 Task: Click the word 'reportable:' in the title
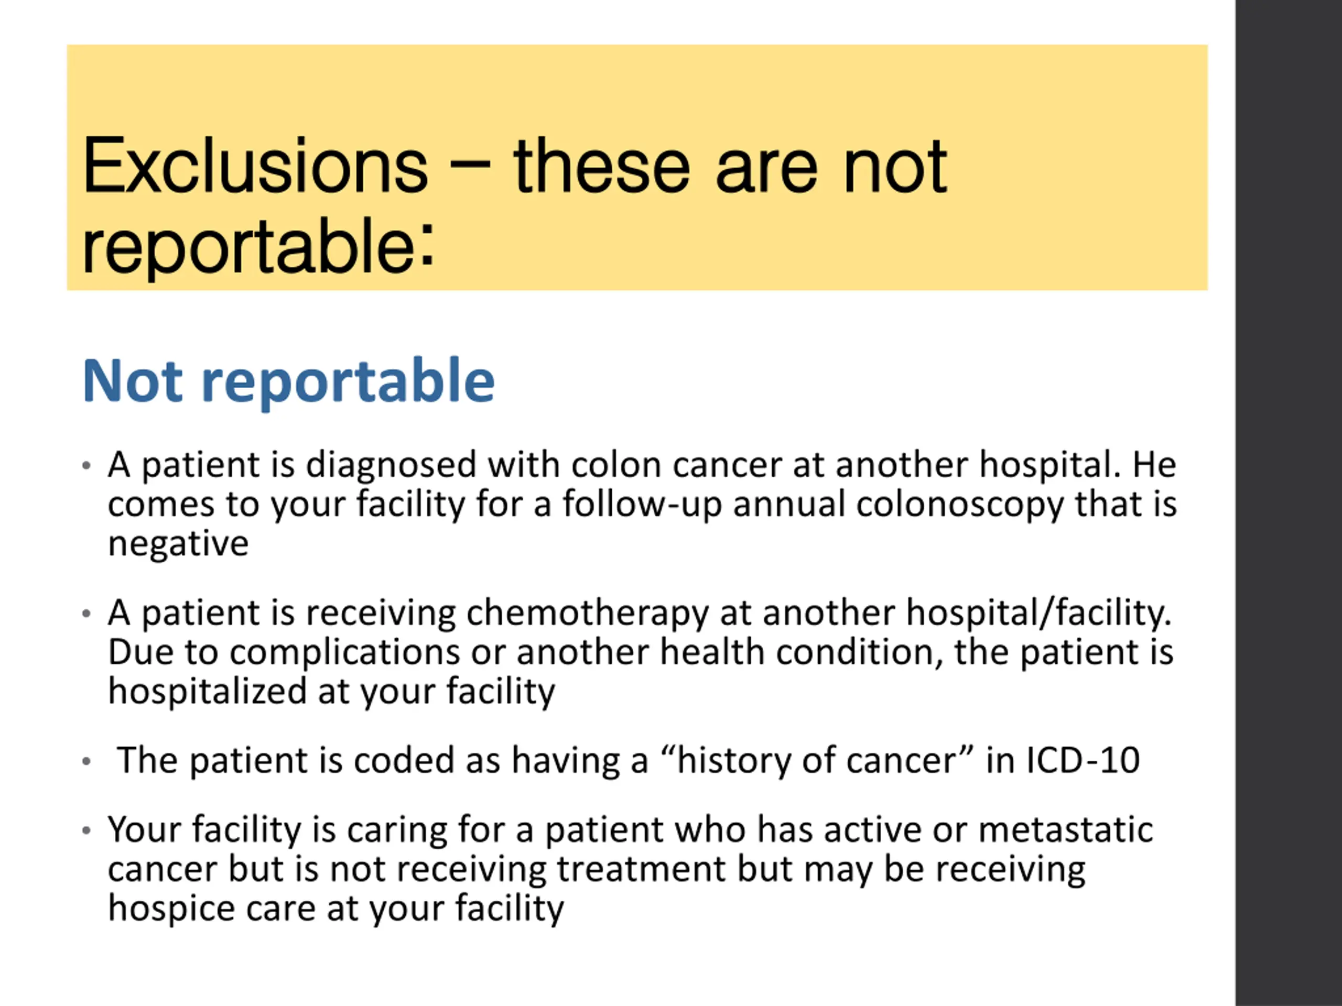(x=258, y=247)
